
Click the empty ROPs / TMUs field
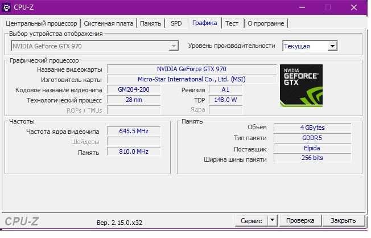[x=134, y=110]
